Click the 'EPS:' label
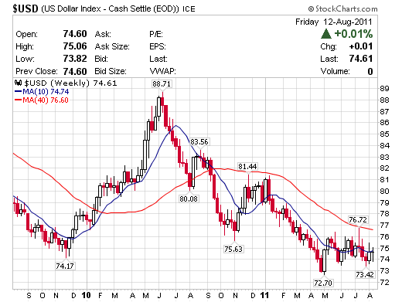The height and width of the screenshot is (302, 402). pyautogui.click(x=158, y=46)
